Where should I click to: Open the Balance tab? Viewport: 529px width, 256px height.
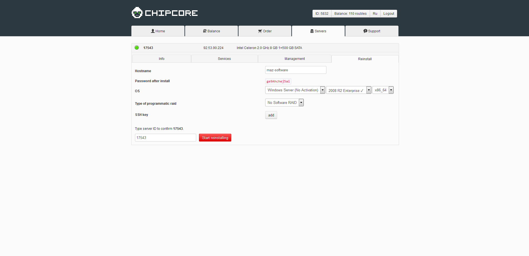(x=211, y=31)
